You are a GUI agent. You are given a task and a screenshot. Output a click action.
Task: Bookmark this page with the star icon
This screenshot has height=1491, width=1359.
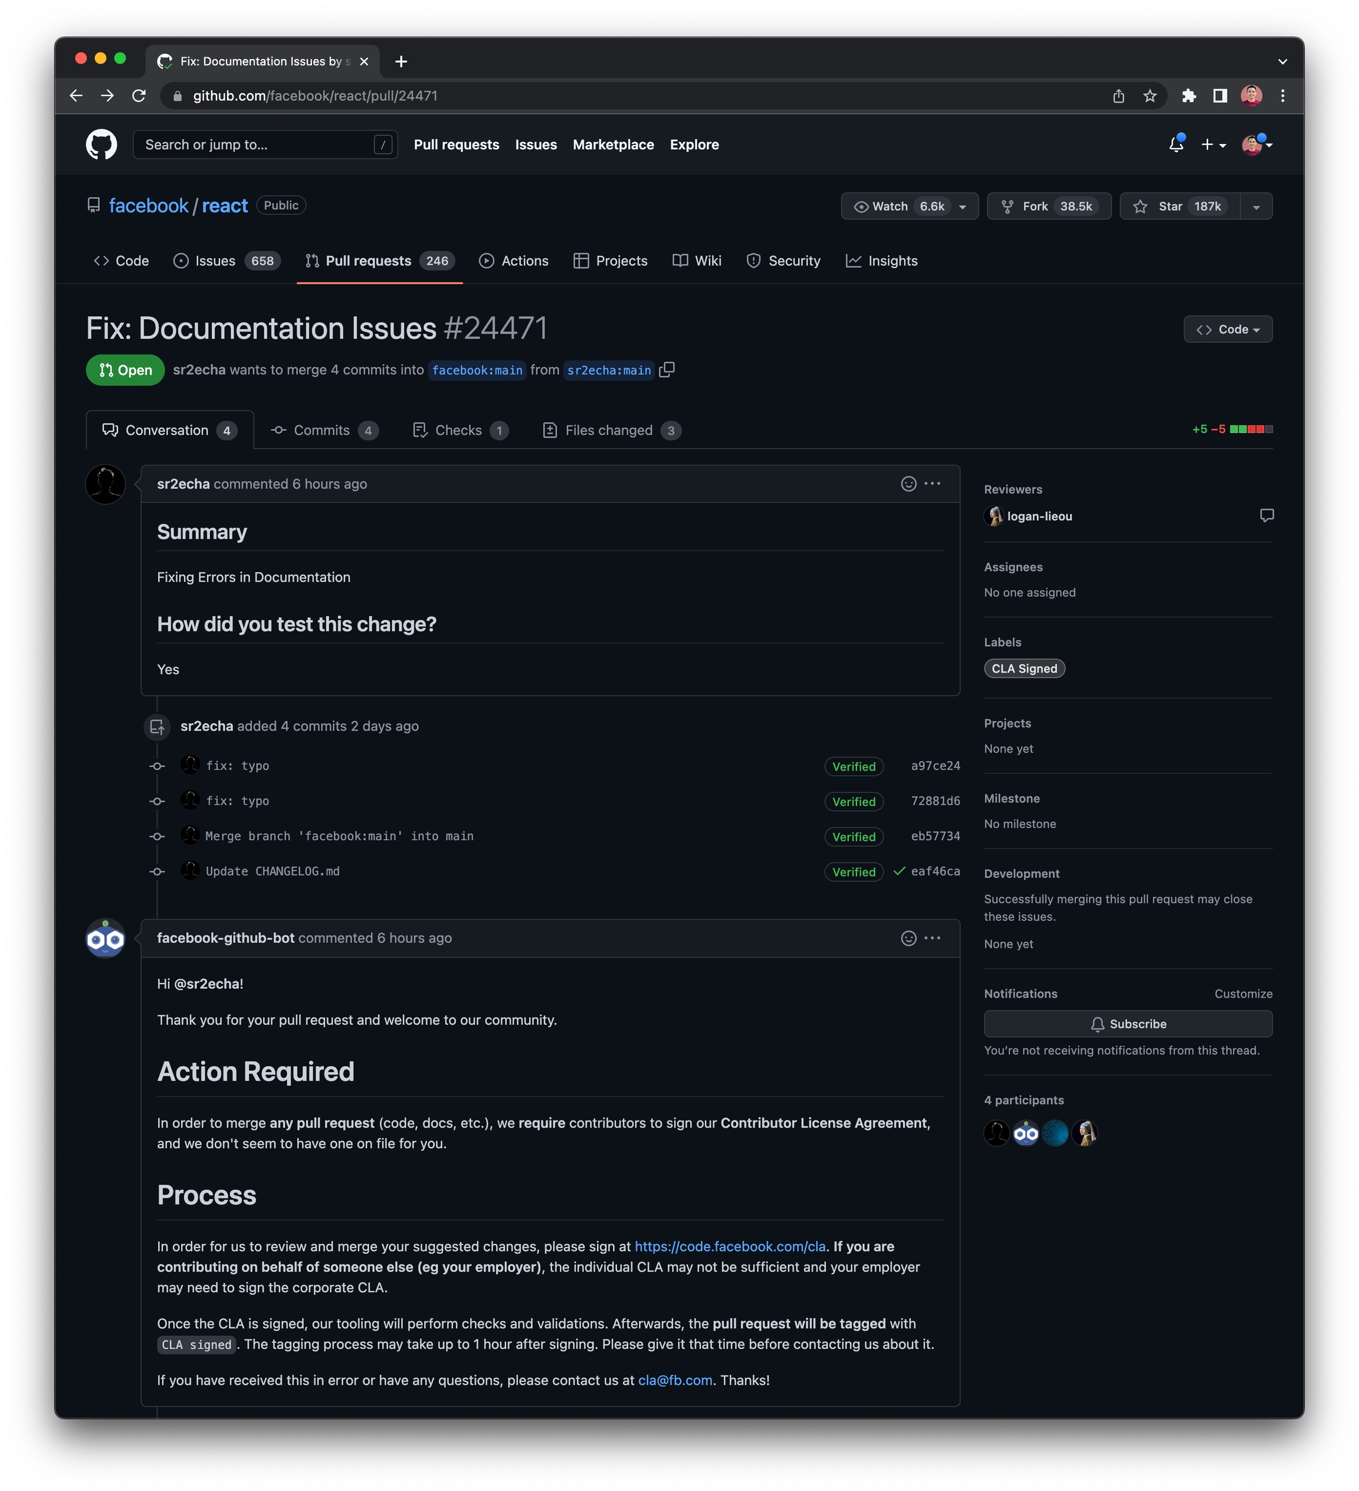1150,96
